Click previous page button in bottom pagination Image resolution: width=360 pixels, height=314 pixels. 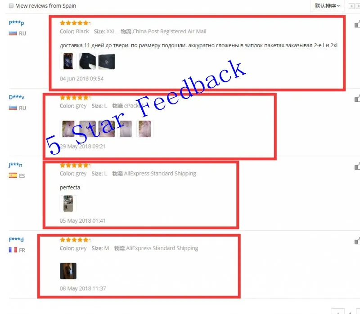click(x=338, y=311)
